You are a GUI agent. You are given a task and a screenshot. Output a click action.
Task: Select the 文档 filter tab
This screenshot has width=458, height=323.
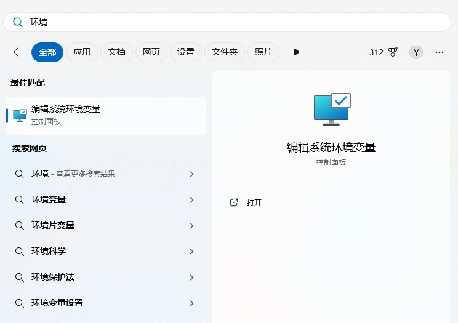[116, 52]
